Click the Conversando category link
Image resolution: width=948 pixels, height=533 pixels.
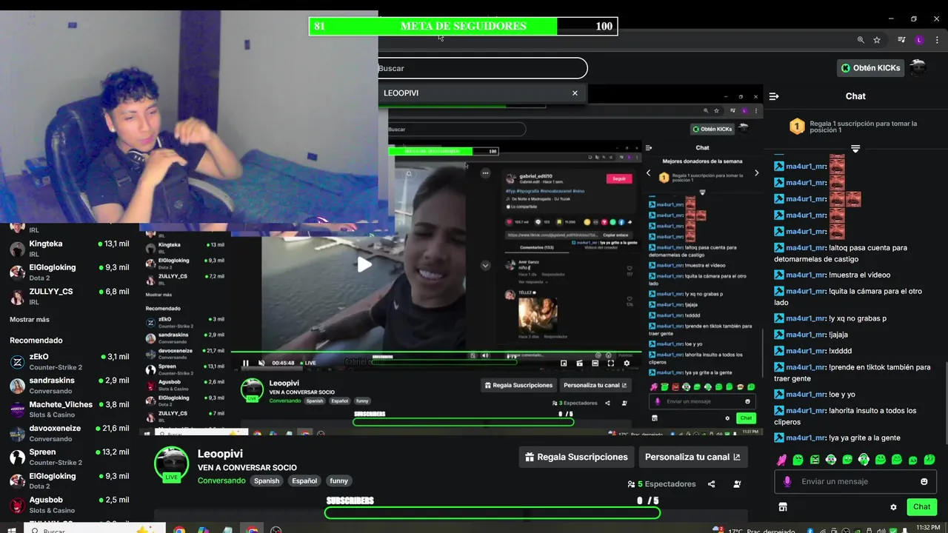[x=221, y=480]
